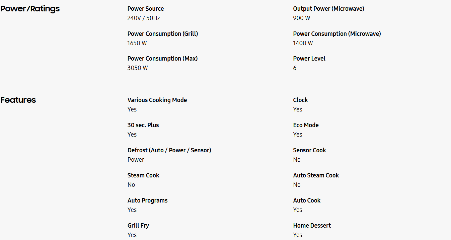Viewport: 451px width, 240px height.
Task: Click the 30 sec. Plus label
Action: [x=143, y=125]
